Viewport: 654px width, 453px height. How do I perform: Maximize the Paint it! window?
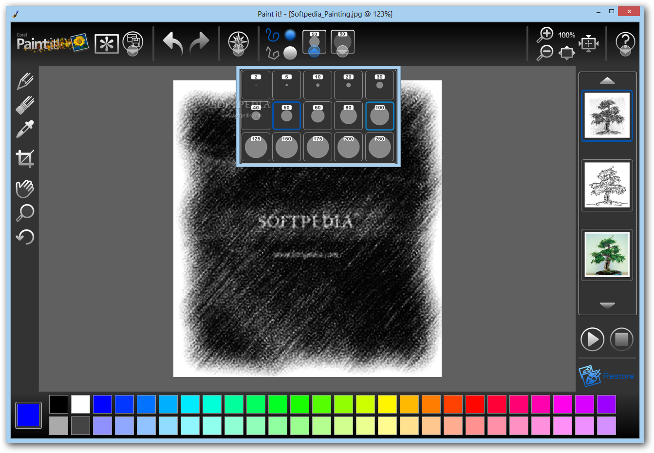pos(611,11)
